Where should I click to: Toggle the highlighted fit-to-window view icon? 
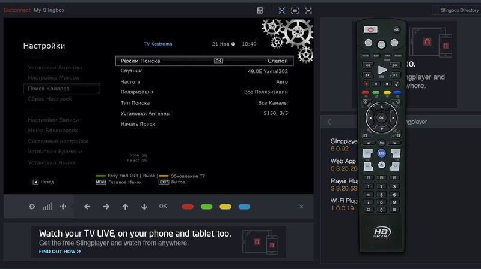(x=282, y=10)
